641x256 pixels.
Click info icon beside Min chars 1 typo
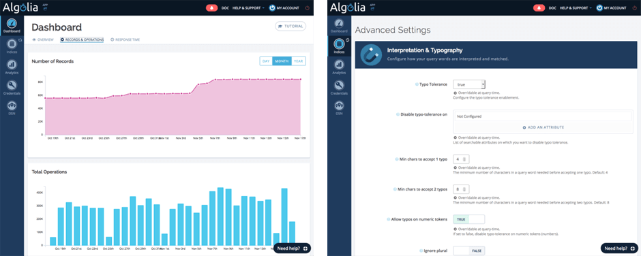[397, 159]
